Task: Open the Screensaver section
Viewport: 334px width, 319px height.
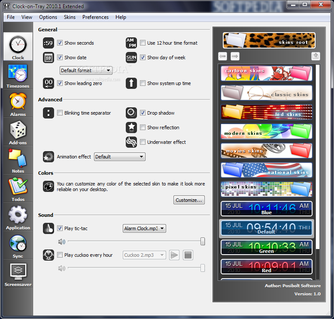Action: [x=18, y=273]
